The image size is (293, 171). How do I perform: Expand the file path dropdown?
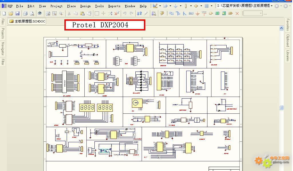point(272,6)
